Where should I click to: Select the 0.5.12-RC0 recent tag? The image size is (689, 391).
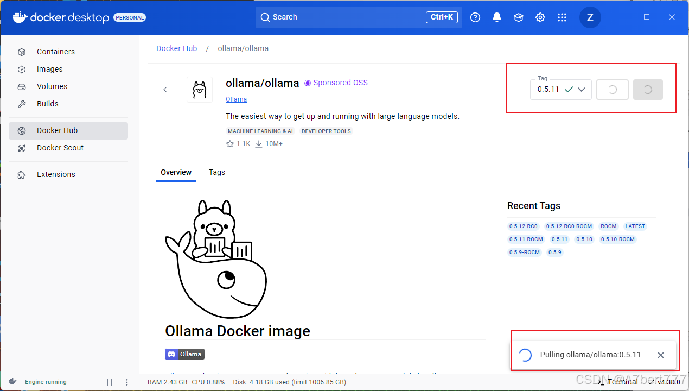tap(524, 226)
